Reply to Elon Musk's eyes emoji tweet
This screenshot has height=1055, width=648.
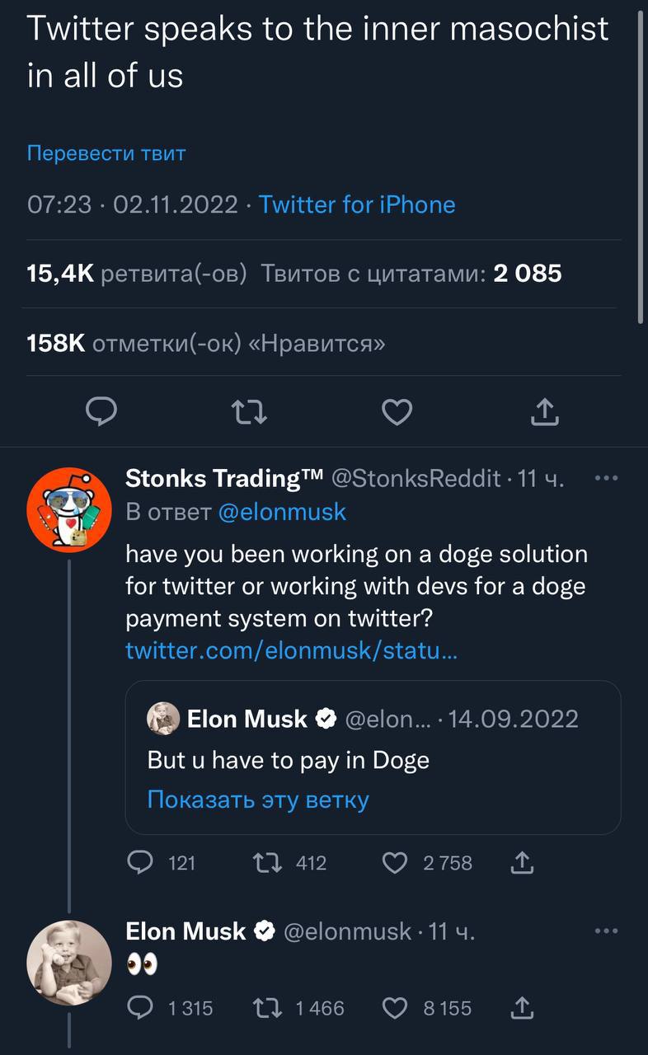coord(141,1007)
